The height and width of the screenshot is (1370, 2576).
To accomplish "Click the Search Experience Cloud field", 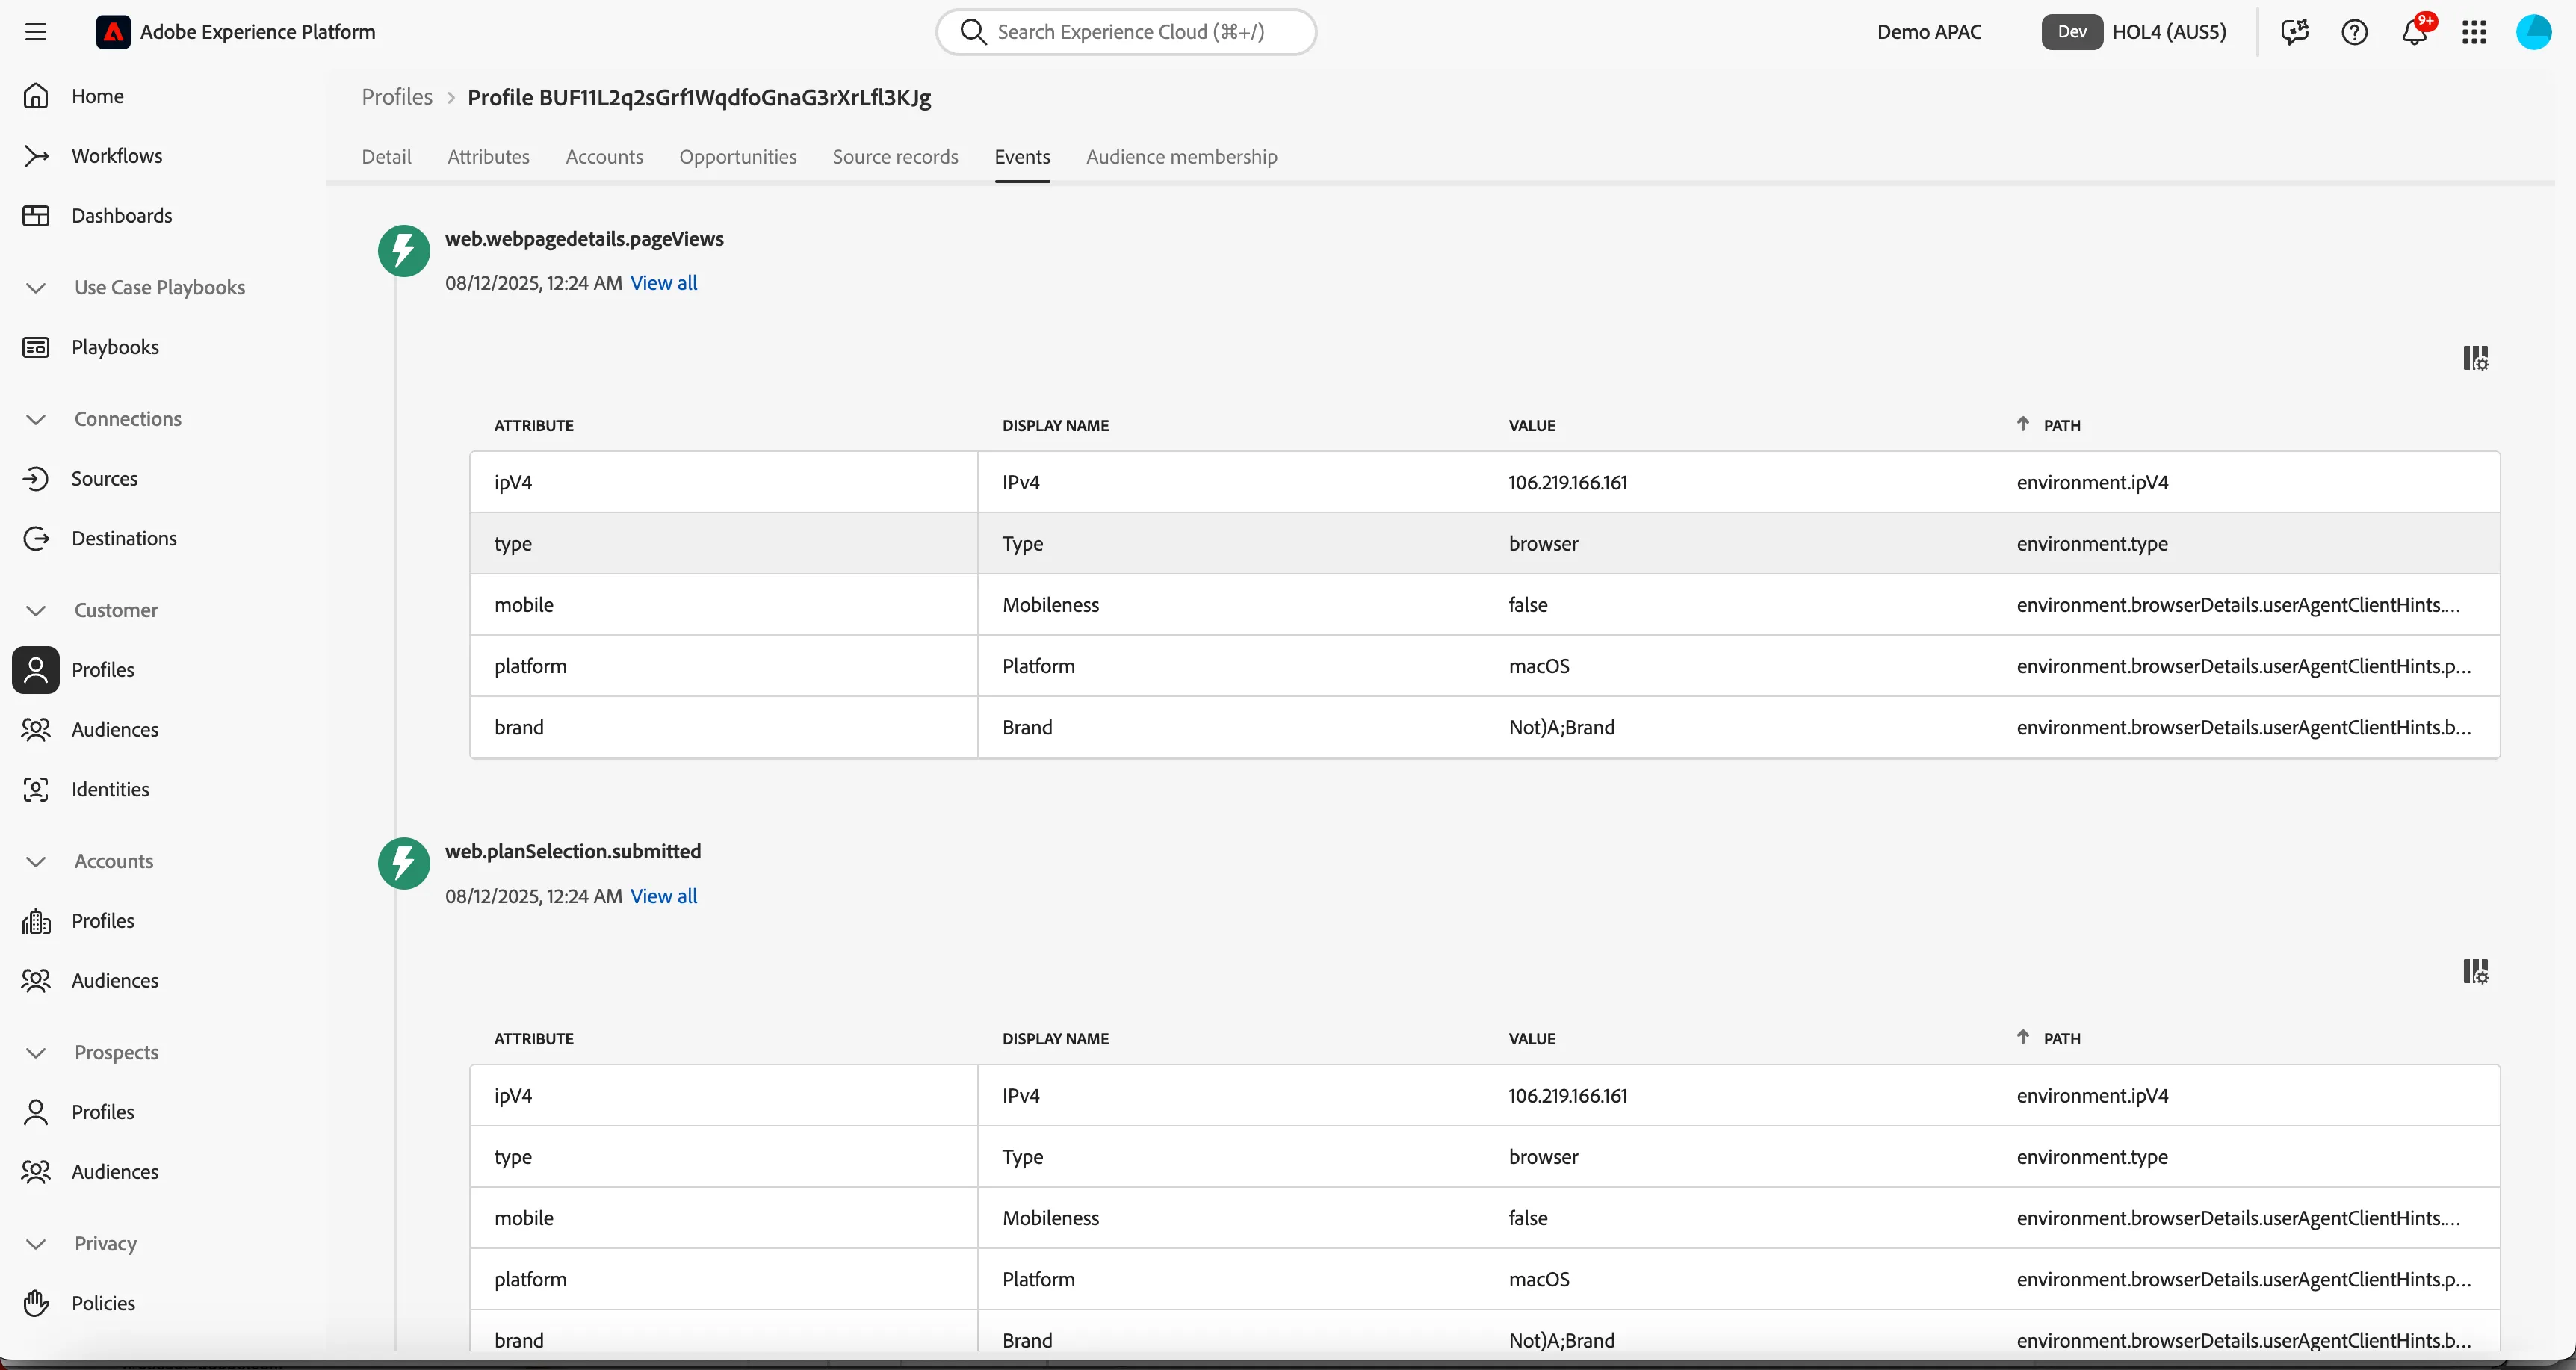I will click(1126, 32).
